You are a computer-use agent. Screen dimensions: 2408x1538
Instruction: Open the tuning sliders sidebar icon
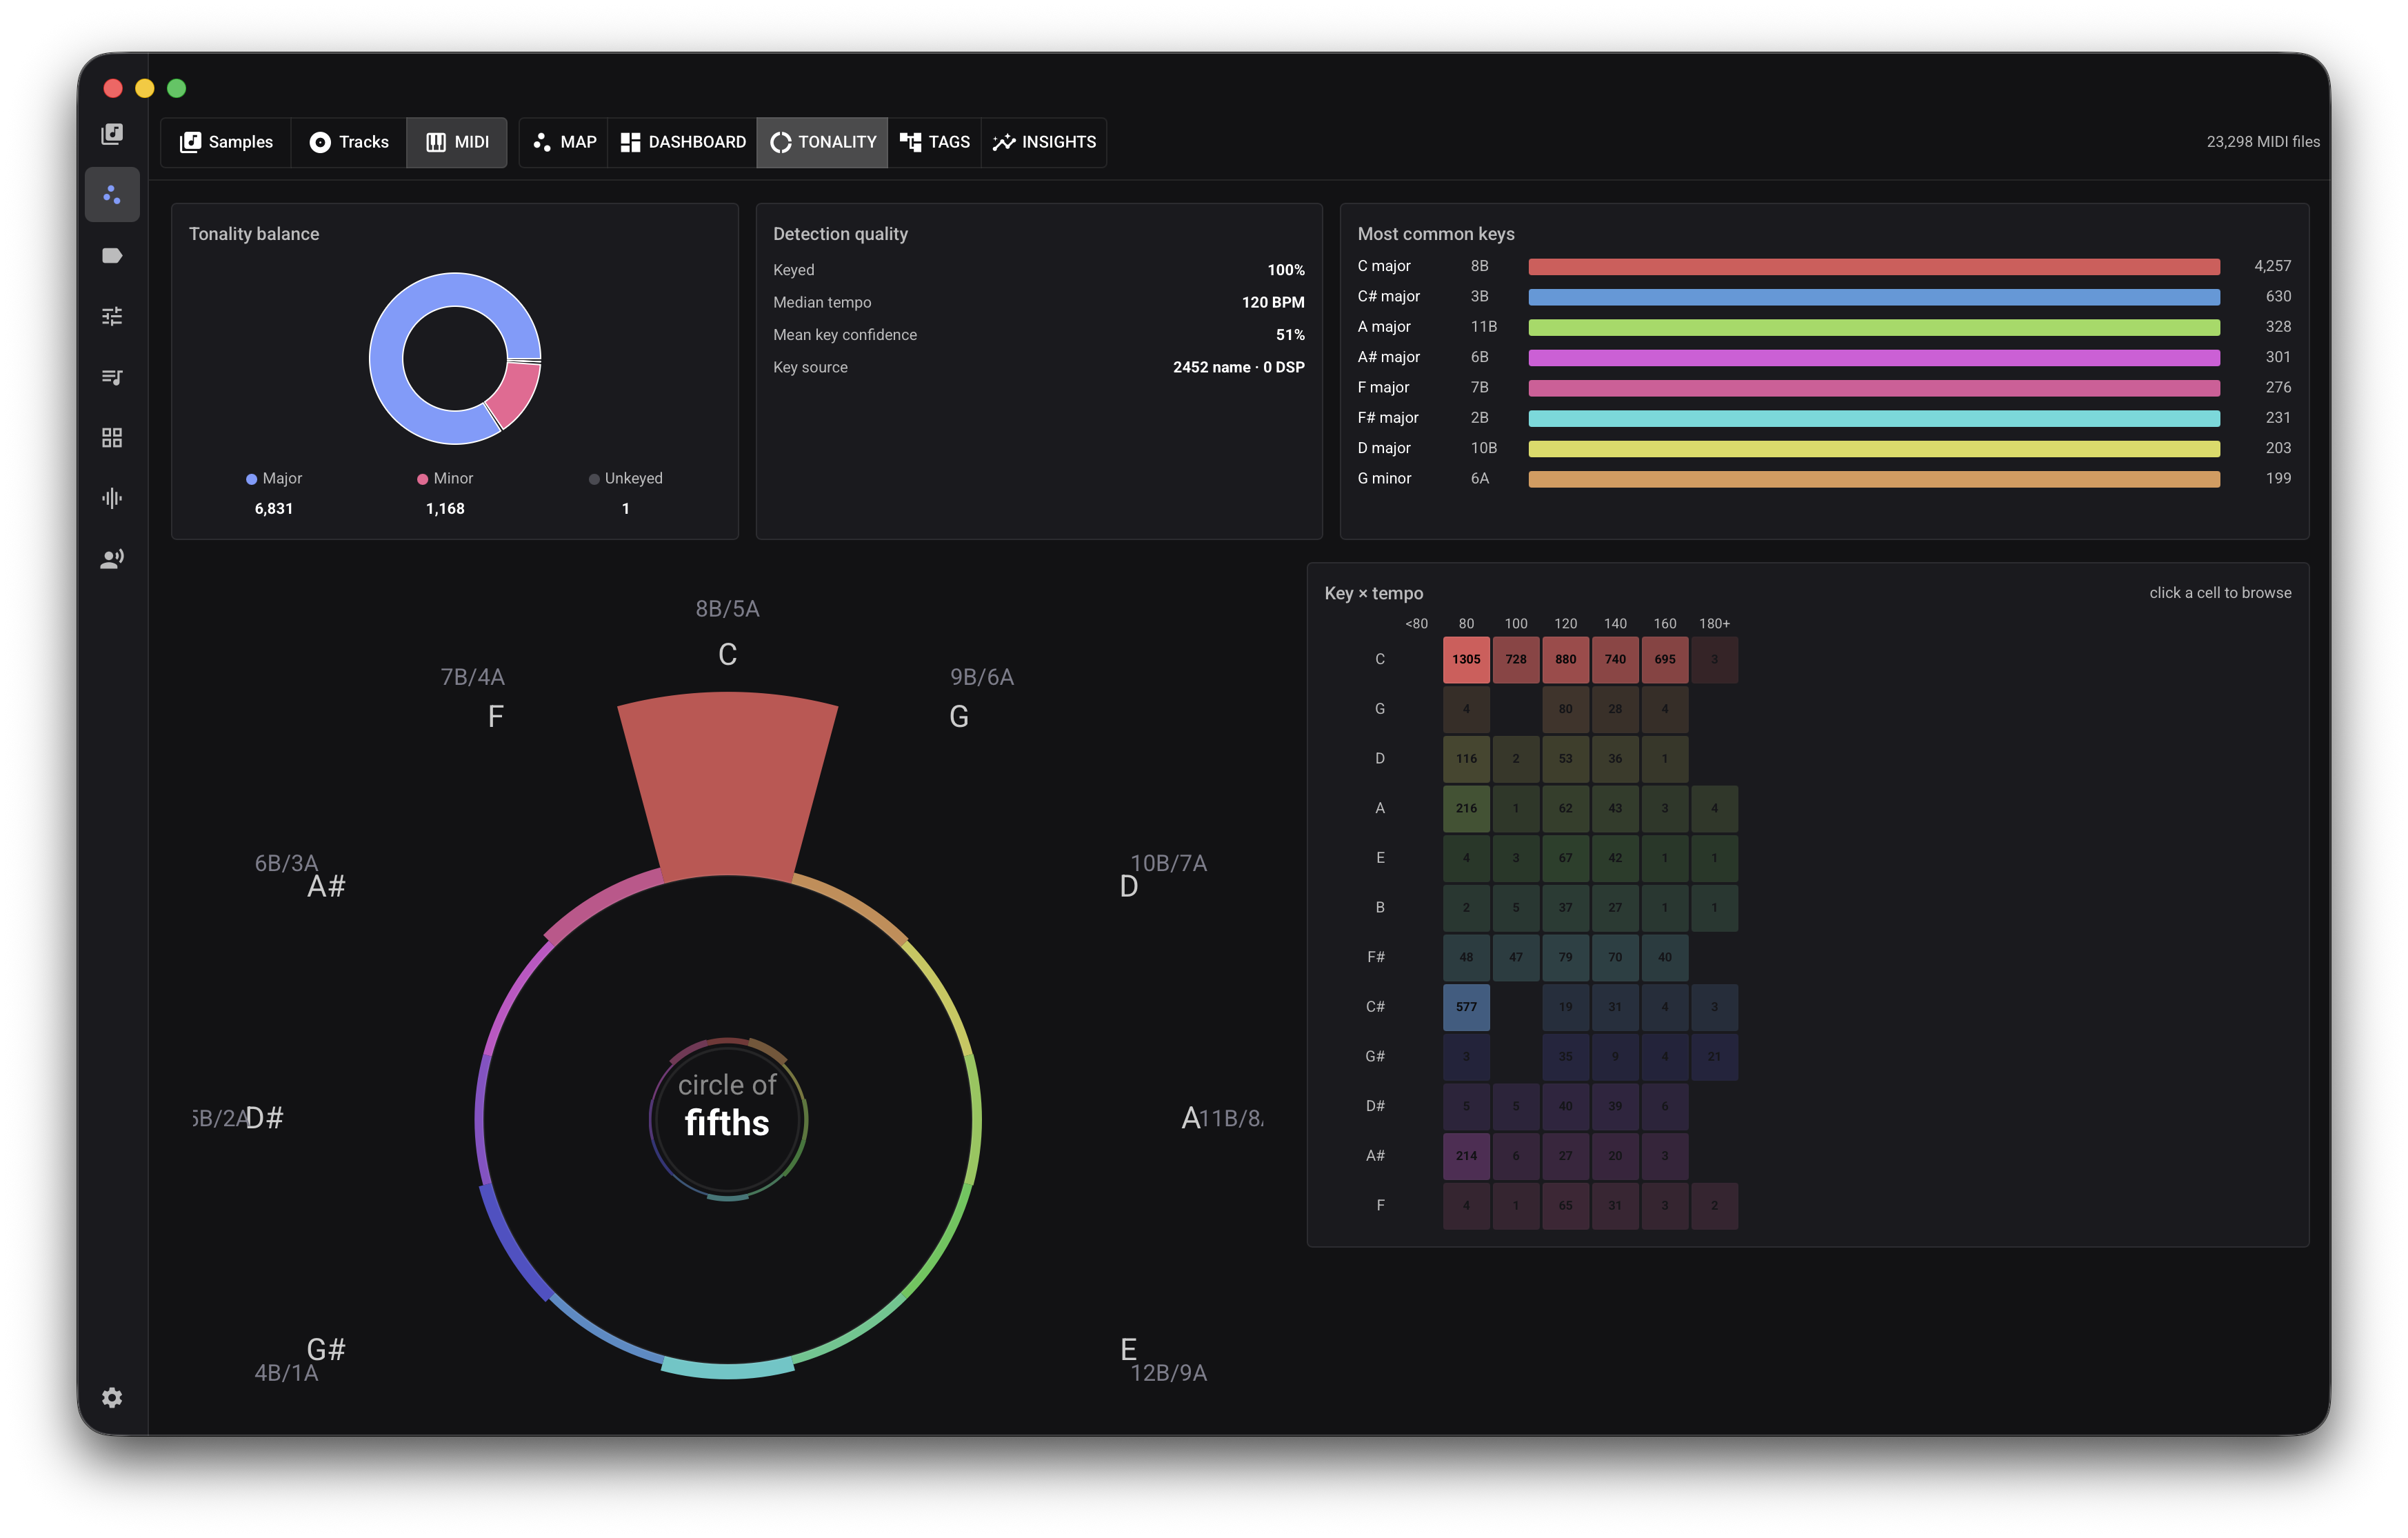pos(112,316)
